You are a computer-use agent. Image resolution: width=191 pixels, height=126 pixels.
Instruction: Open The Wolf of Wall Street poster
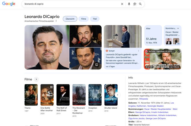(x=63, y=95)
